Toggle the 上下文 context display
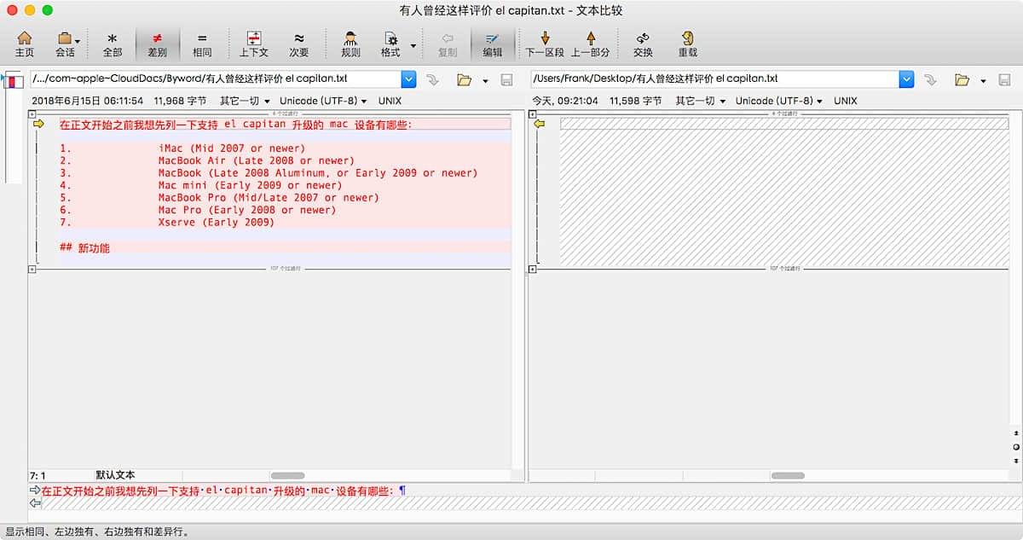This screenshot has height=540, width=1023. pyautogui.click(x=253, y=44)
